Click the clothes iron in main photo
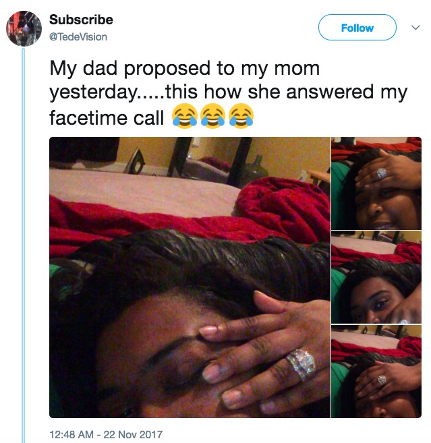 tap(134, 161)
